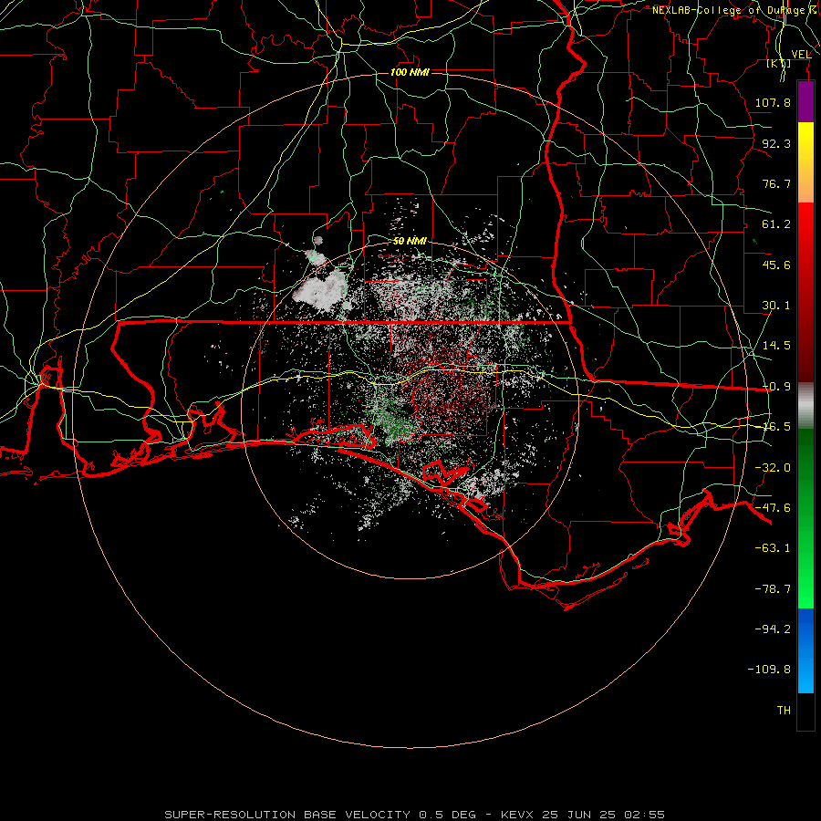Click the purple top segment of velocity color bar
Screen dimensions: 821x821
point(805,101)
